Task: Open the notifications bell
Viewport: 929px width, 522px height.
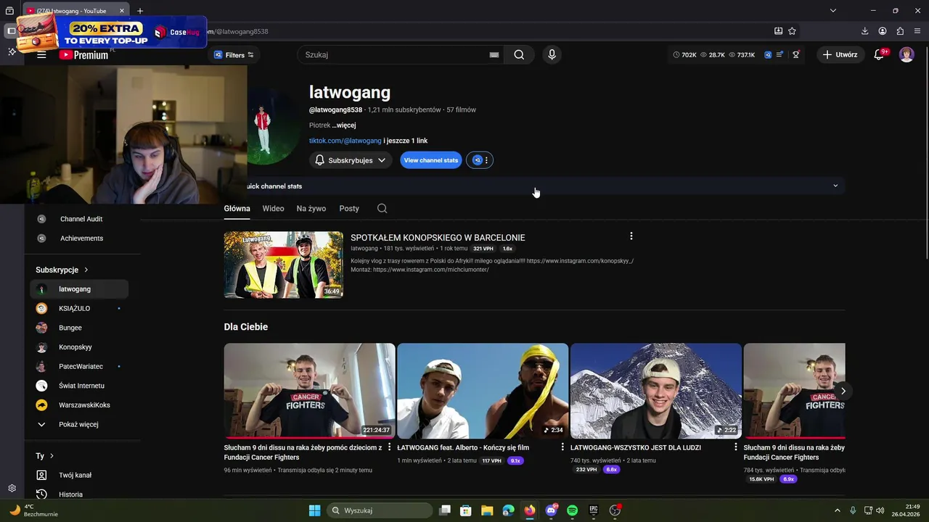Action: (x=879, y=54)
